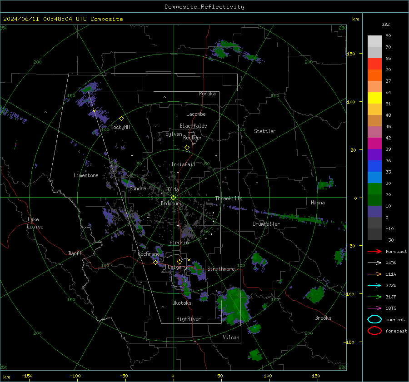Click the magenta 18TS arrow in legend
This screenshot has height=382, width=409.
374,308
